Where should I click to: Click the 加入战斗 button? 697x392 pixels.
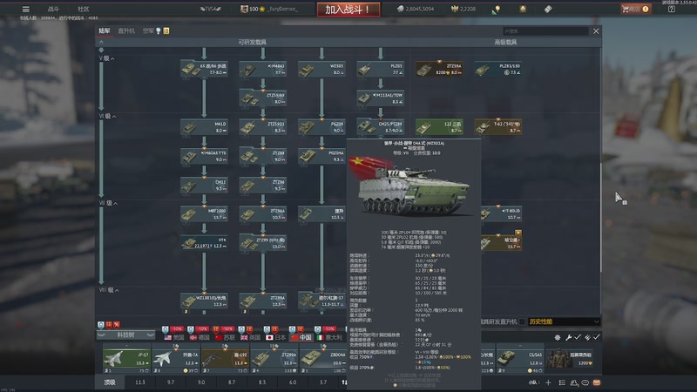[348, 10]
